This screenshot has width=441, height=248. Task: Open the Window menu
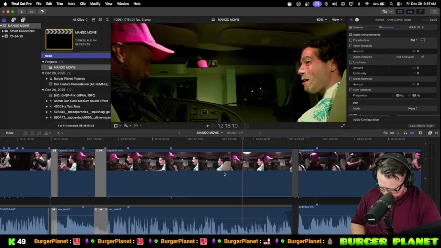123,4
